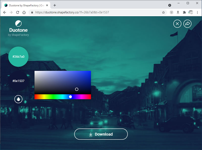
Task: Open the by ShapeFactory link
Action: [x=18, y=35]
